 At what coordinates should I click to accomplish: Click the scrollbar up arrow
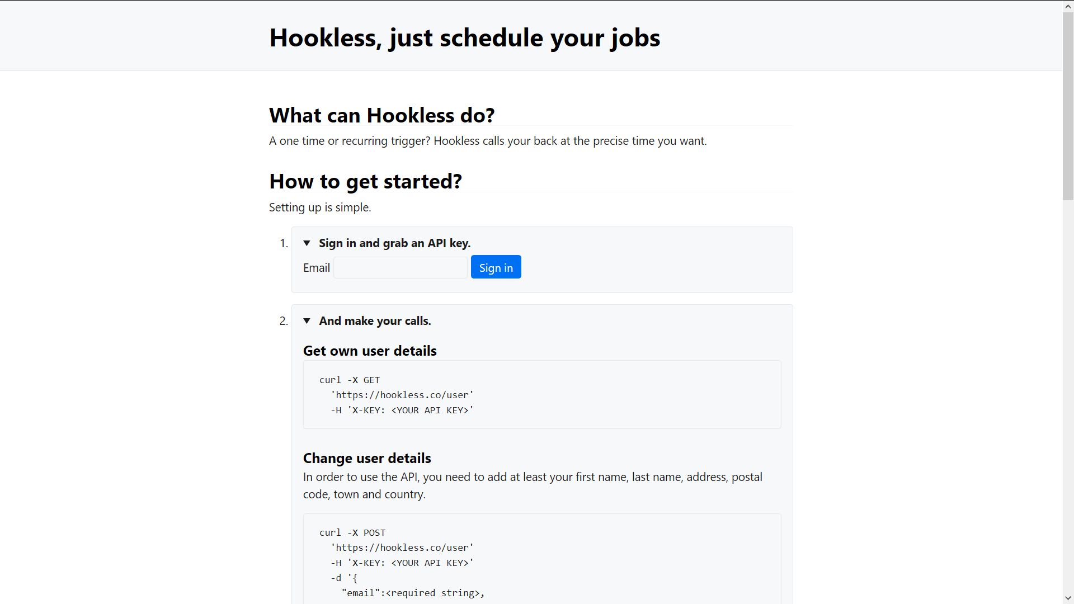(1067, 6)
